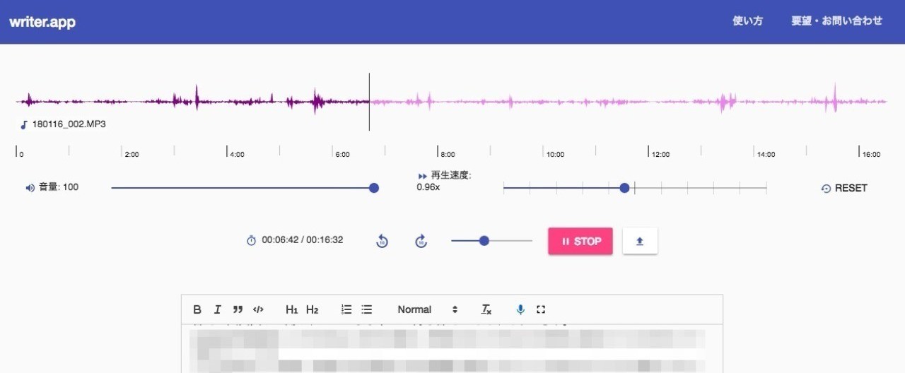Open the 使い方 page
The width and height of the screenshot is (905, 373).
(747, 21)
